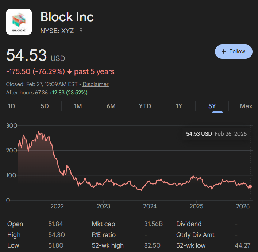Open the three-dot options menu beside NYSE: XYZ
Image resolution: width=258 pixels, height=252 pixels.
(81, 30)
